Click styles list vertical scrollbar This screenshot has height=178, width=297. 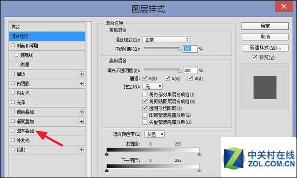88,100
